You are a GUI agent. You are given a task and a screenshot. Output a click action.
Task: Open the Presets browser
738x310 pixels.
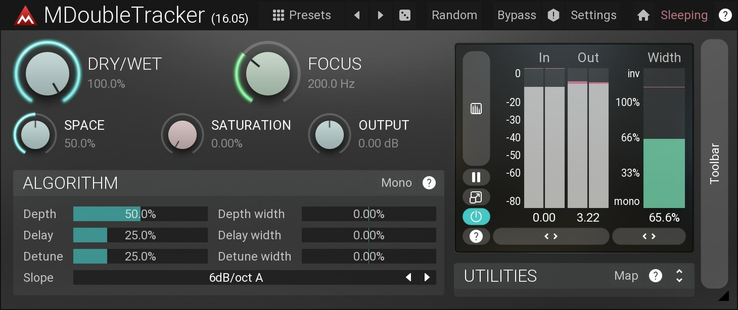(302, 15)
